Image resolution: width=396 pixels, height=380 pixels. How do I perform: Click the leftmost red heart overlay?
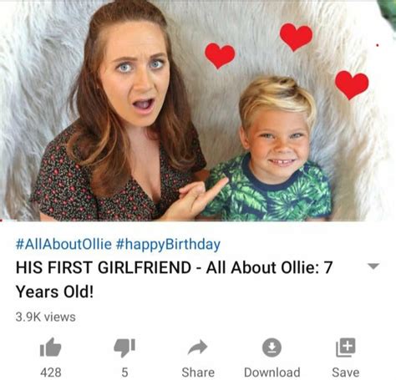220,55
